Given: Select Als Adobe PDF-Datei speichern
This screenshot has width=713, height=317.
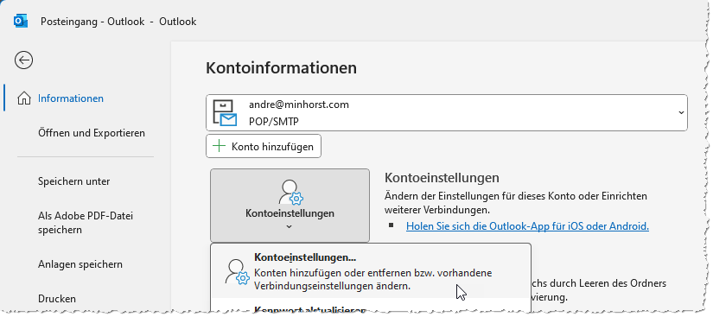Looking at the screenshot, I should coord(86,223).
